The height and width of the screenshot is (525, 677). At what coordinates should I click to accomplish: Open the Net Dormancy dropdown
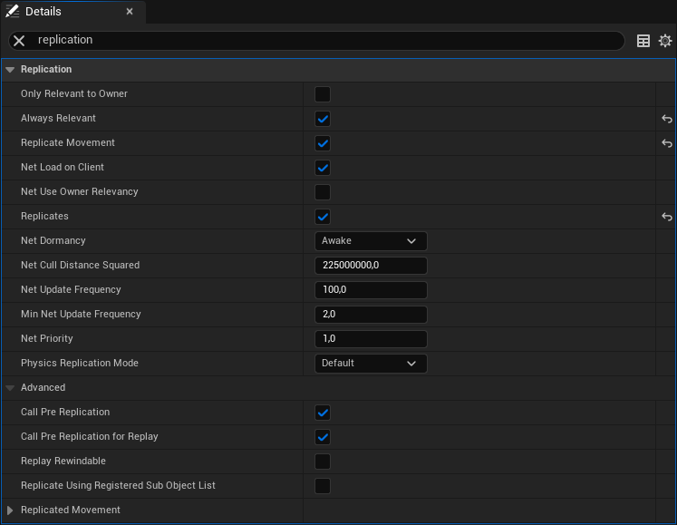(371, 241)
